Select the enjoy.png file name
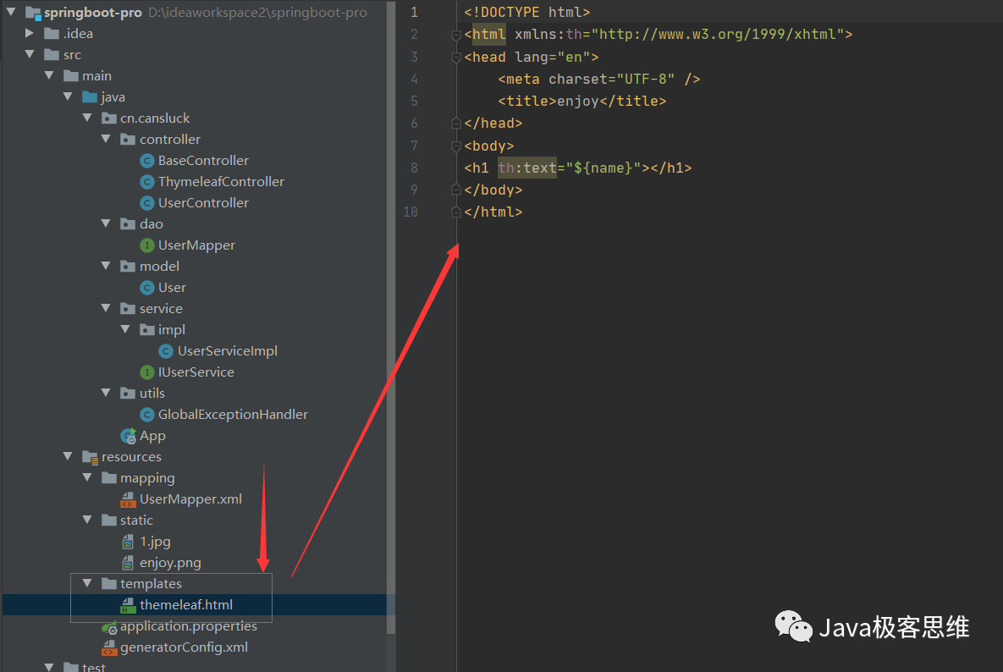 170,563
